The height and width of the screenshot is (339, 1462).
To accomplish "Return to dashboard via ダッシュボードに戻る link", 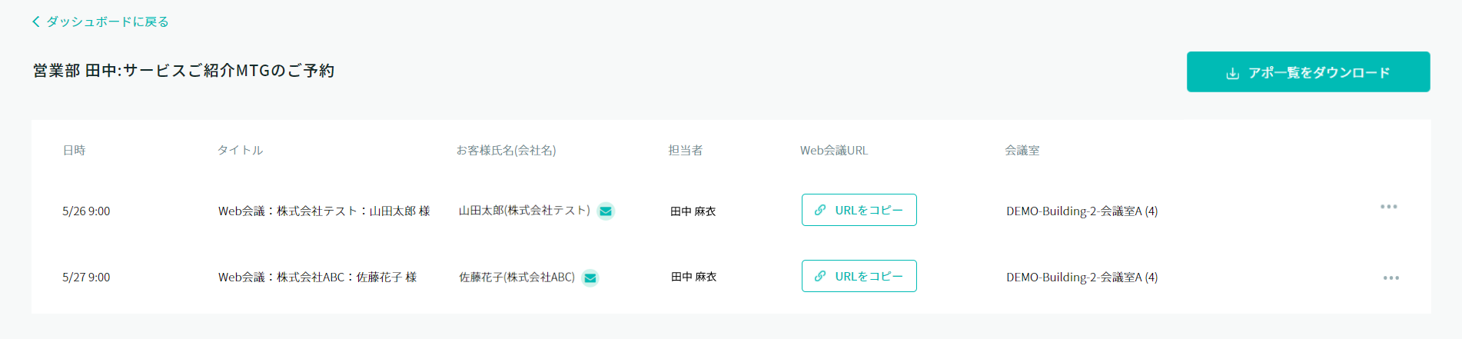I will (x=107, y=22).
